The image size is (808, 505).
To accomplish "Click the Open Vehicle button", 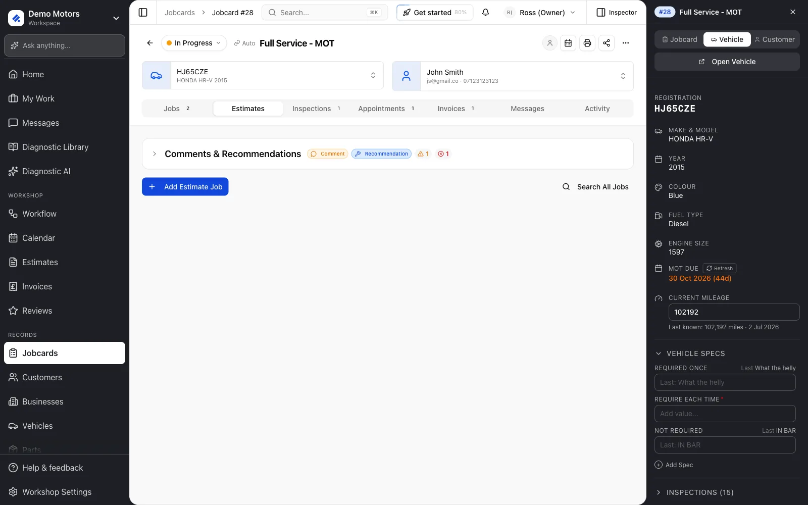I will [727, 62].
